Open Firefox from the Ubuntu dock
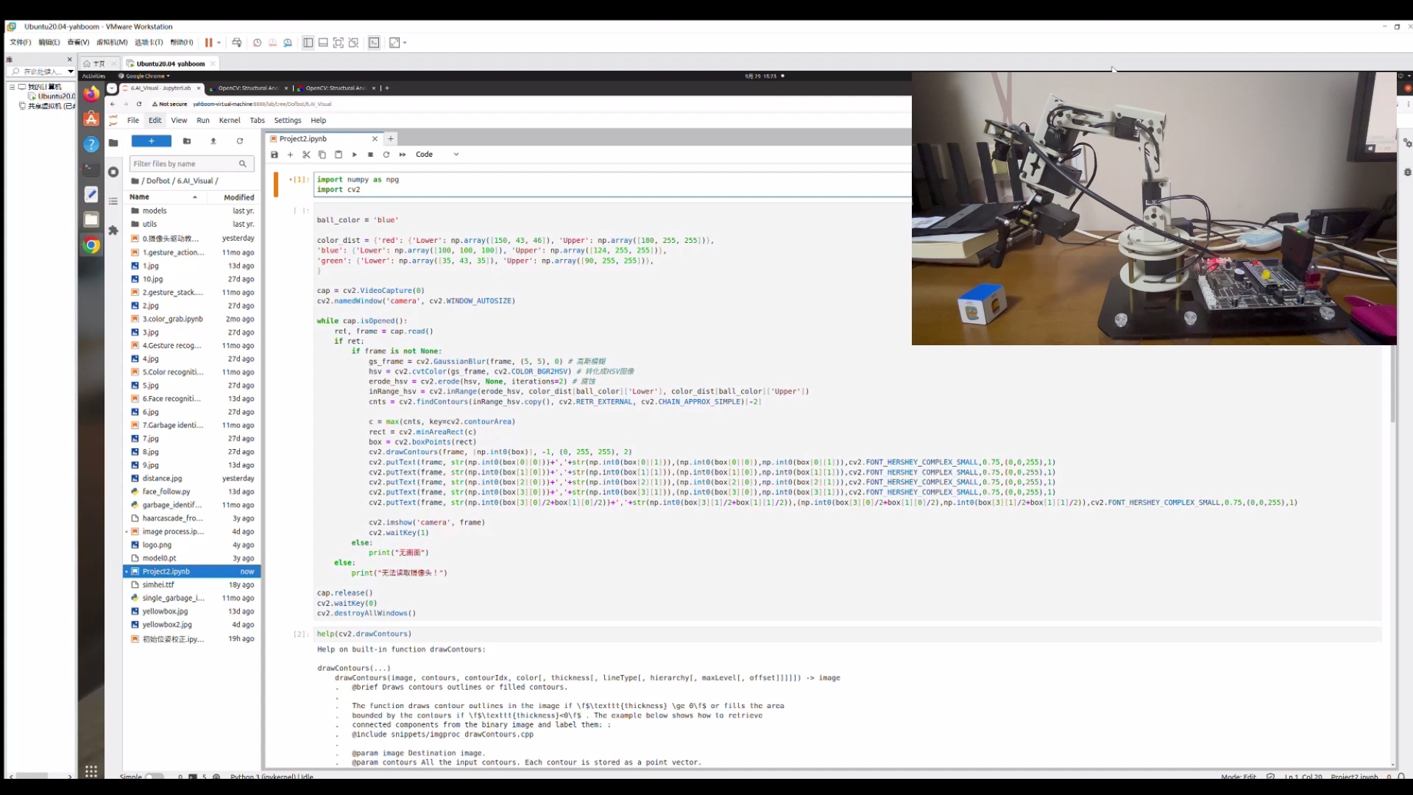The height and width of the screenshot is (795, 1413). pos(91,93)
